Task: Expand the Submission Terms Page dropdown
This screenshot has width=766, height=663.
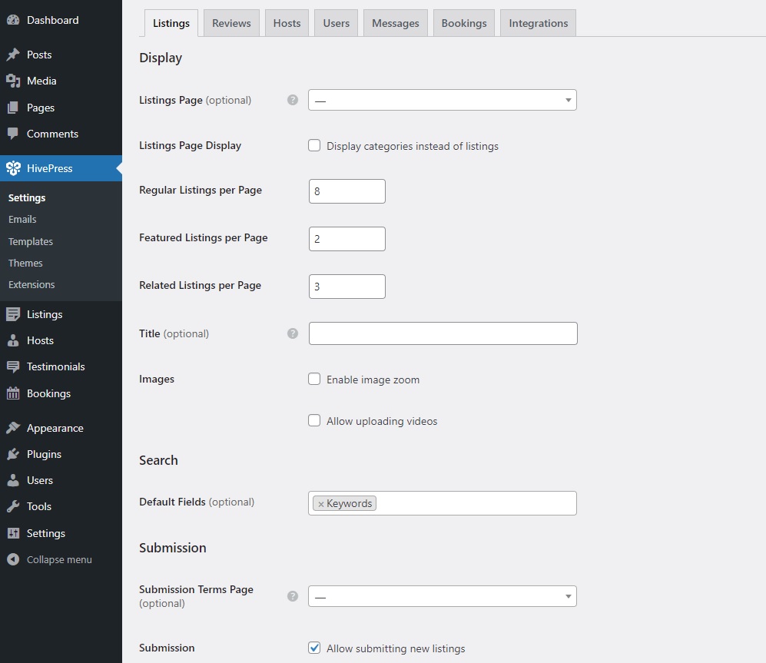Action: coord(443,595)
